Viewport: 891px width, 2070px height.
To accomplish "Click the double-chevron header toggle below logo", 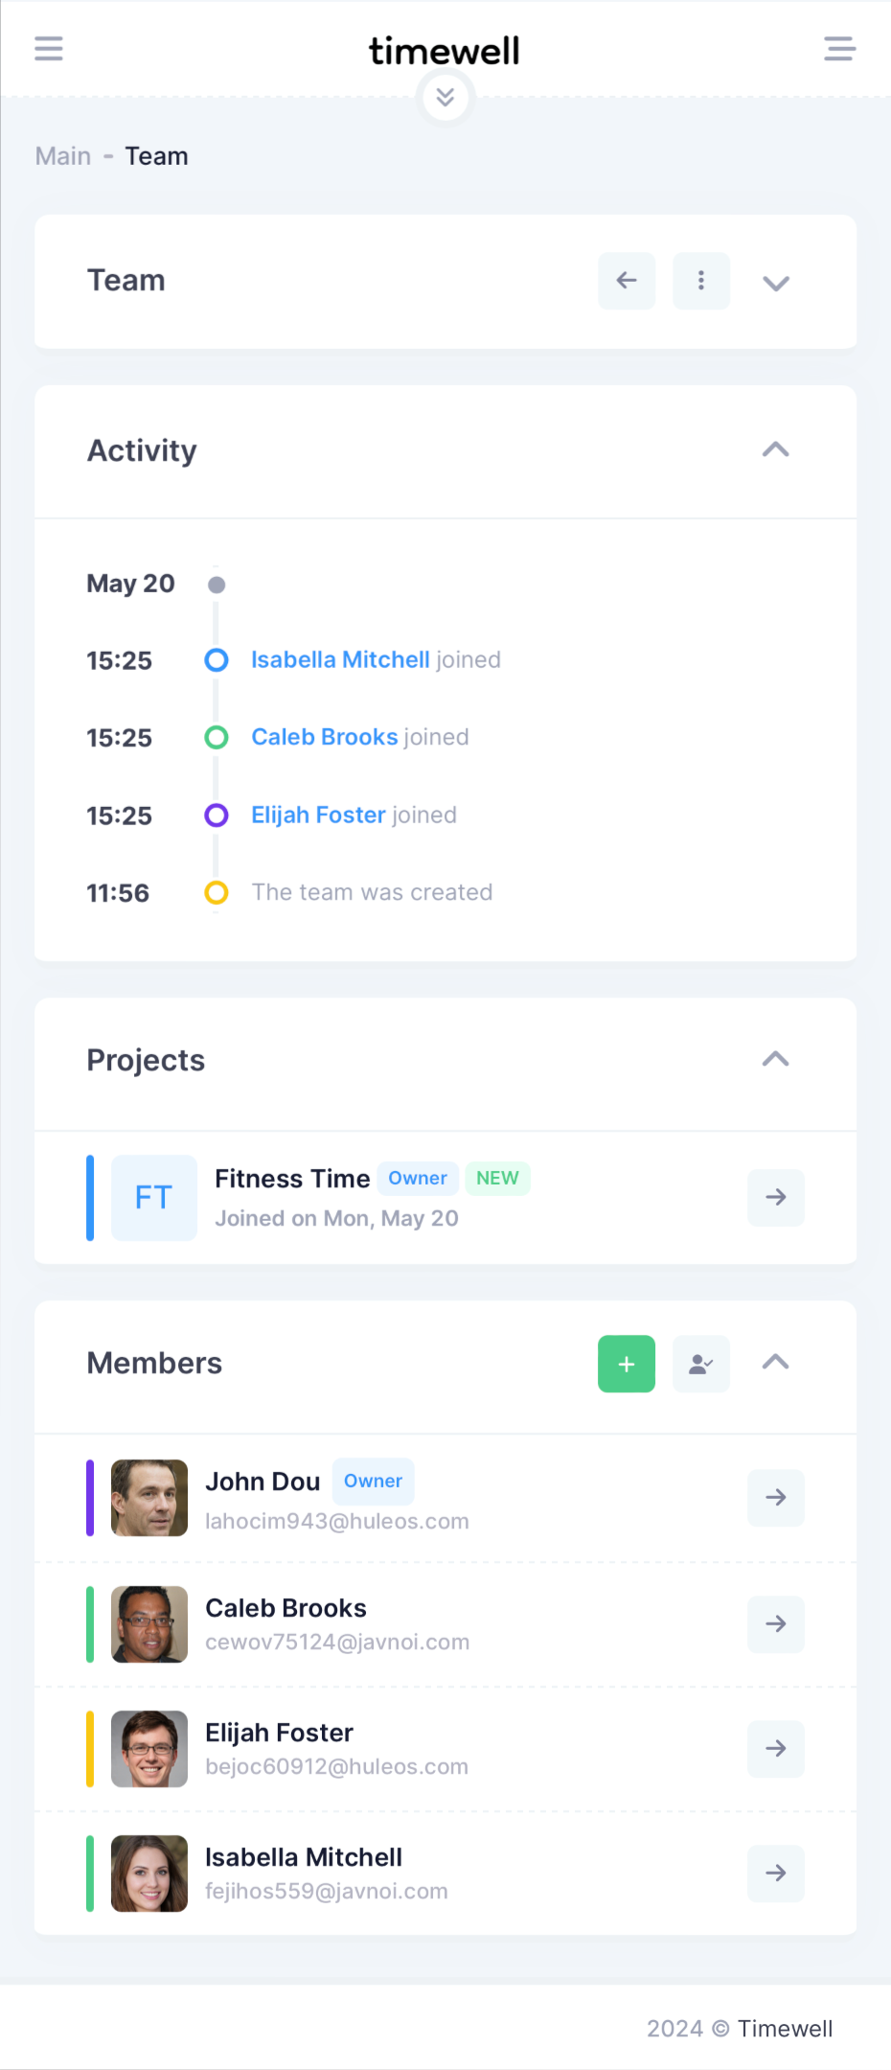I will [x=445, y=97].
